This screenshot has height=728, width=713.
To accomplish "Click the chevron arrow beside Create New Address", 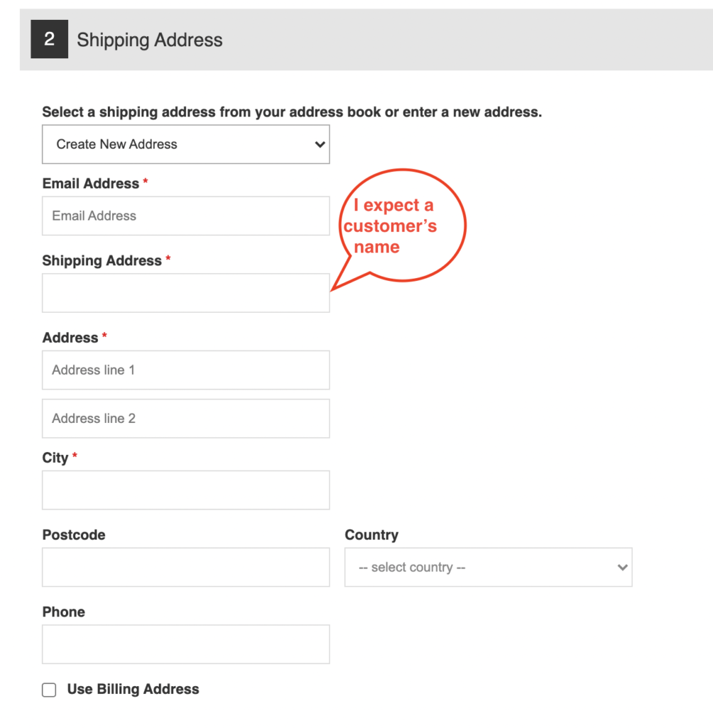I will (320, 144).
